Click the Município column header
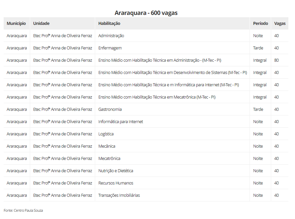Image resolution: width=295 pixels, height=219 pixels. pos(16,24)
